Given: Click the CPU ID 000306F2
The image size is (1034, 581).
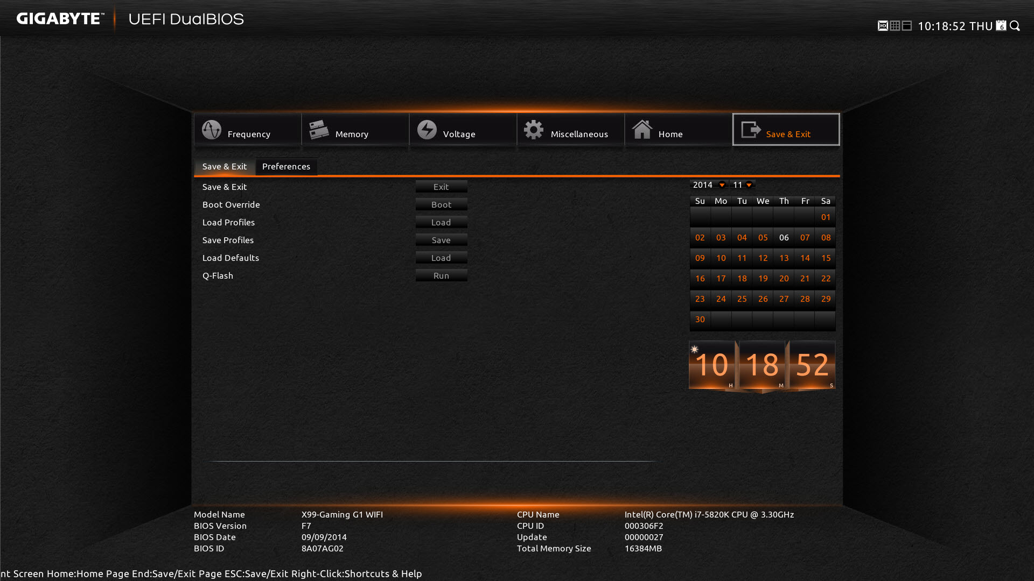Looking at the screenshot, I should point(644,526).
